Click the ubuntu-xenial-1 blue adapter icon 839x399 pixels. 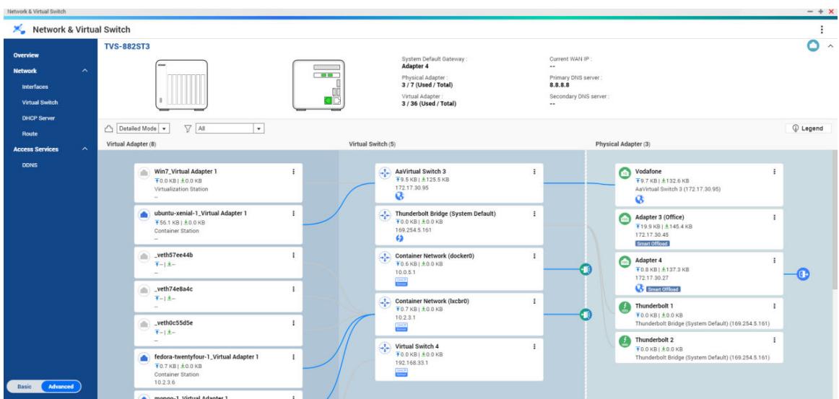click(144, 215)
